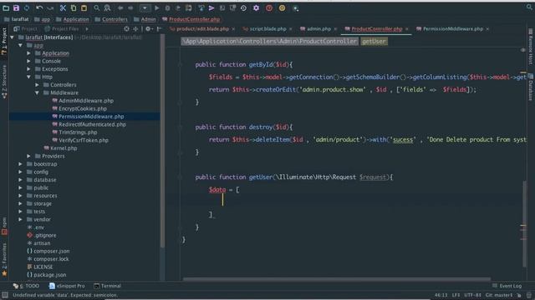Open the Project panel gear options
This screenshot has height=300, width=535.
149,29
